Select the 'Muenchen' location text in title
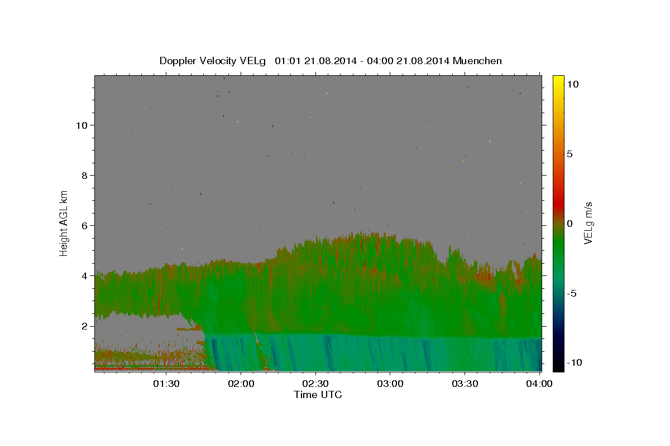The height and width of the screenshot is (446, 670). click(478, 61)
